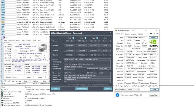This screenshot has height=109, width=194.
Task: Toggle the UEFI checkbox in GPU-Z
Action: (153, 49)
